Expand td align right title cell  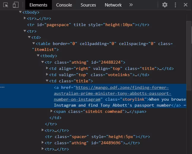47,68
